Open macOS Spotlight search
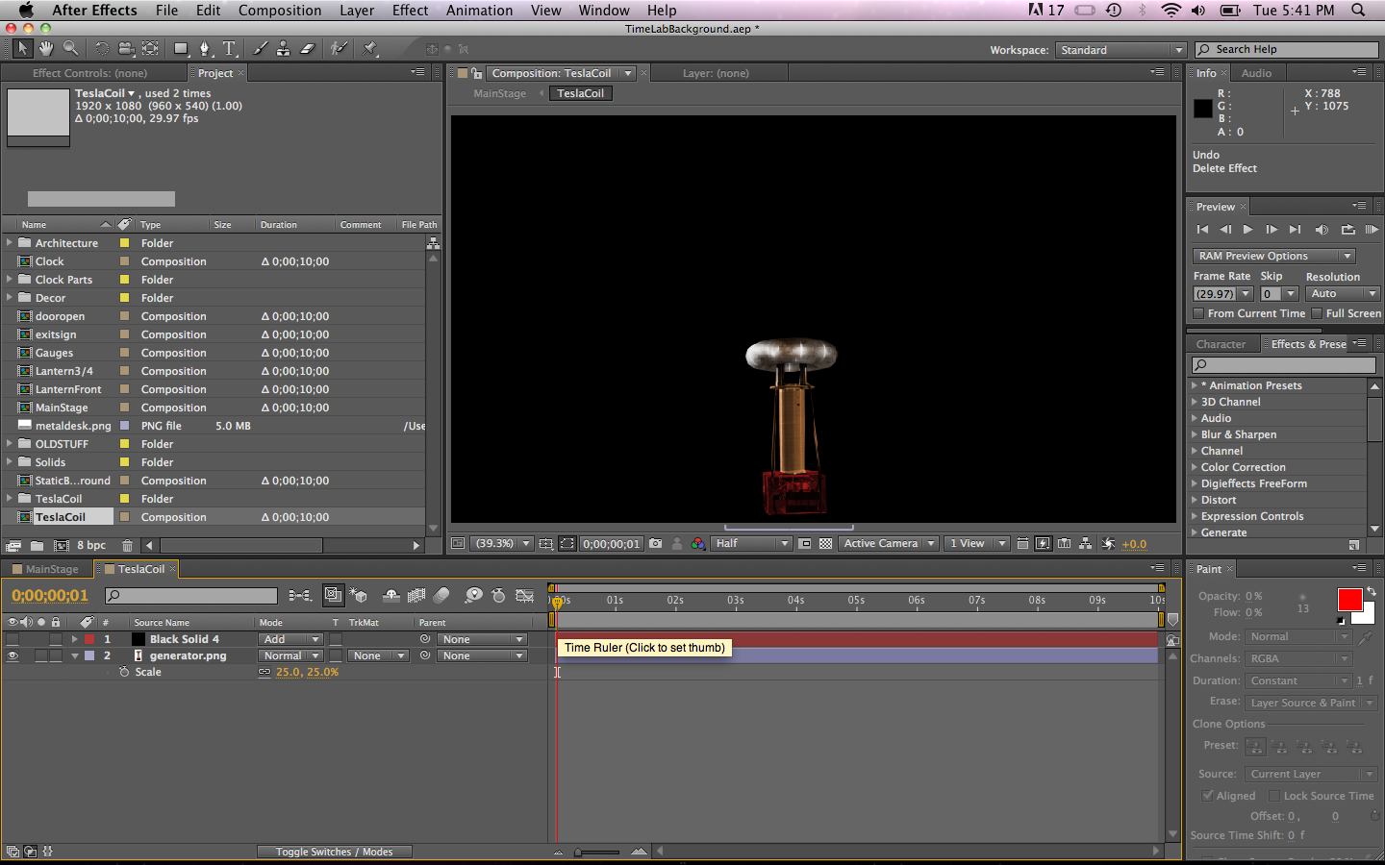This screenshot has width=1385, height=865. point(1358,11)
